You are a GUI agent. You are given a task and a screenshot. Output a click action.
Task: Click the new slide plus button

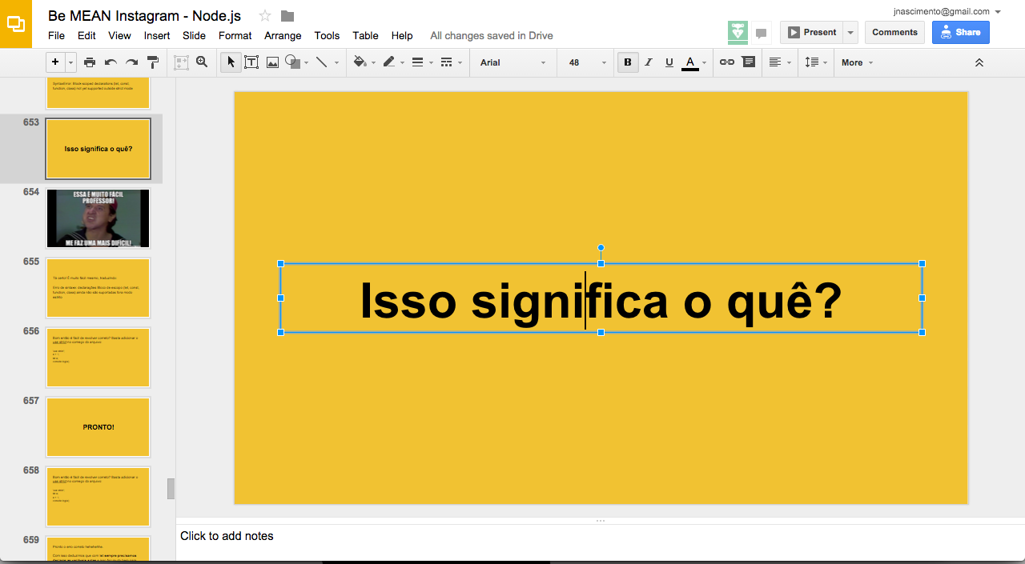tap(55, 62)
